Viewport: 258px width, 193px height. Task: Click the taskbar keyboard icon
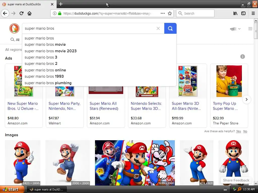pyautogui.click(x=225, y=189)
